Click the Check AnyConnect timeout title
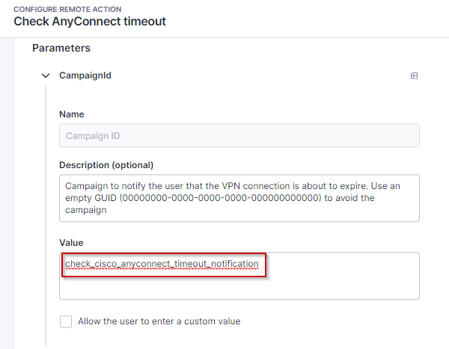Screen dimensions: 449x349 pyautogui.click(x=90, y=22)
